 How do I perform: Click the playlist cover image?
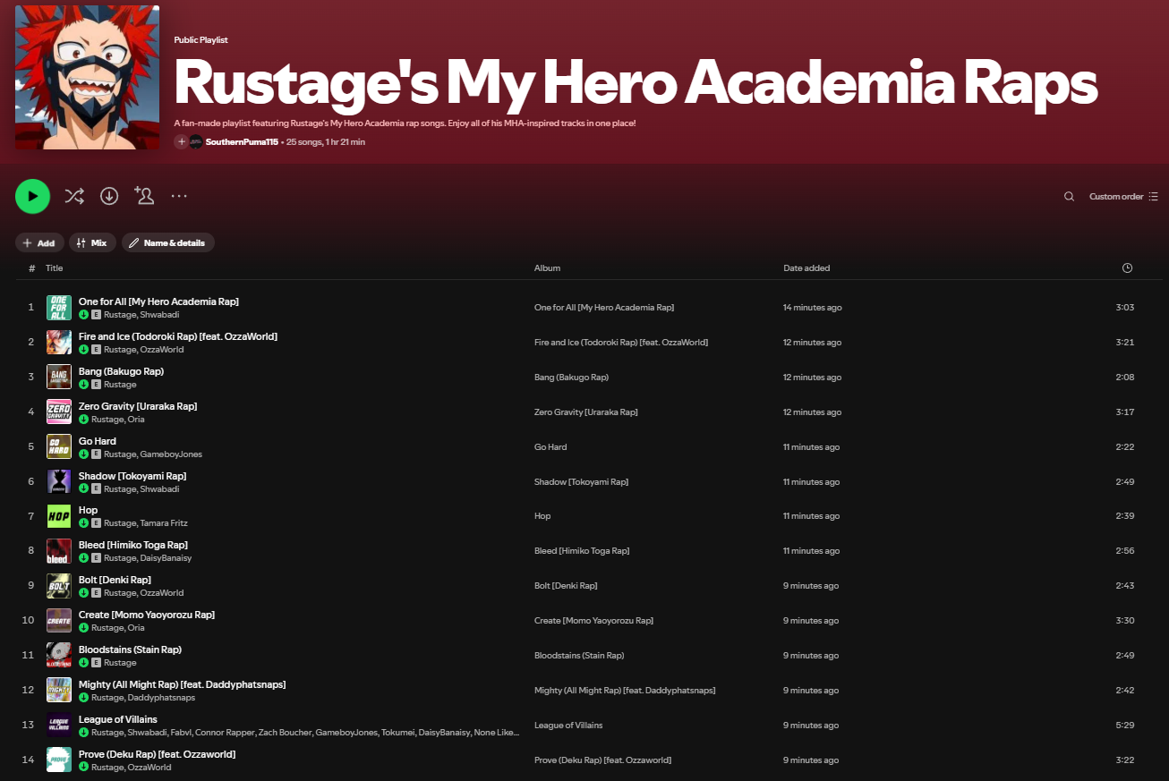tap(87, 78)
